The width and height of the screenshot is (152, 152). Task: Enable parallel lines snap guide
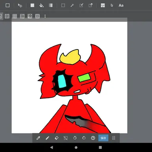7,16
